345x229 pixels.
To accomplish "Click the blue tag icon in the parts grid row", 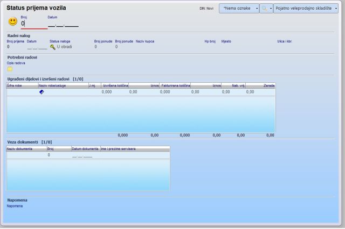I will pyautogui.click(x=42, y=92).
